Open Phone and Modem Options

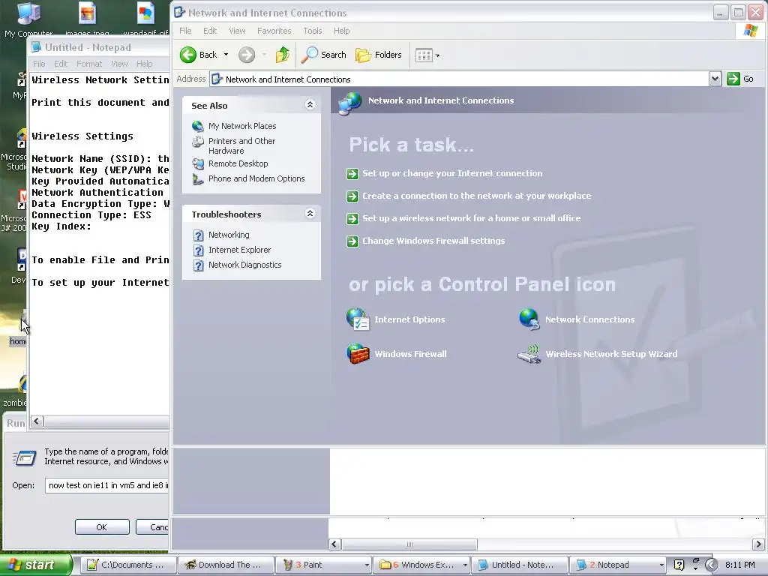[256, 178]
